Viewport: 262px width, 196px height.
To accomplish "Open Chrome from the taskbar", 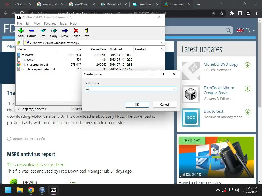I will [31, 190].
